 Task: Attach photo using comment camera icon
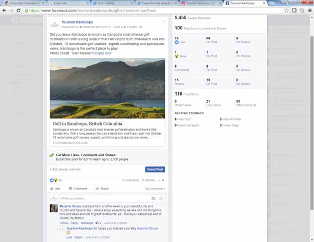pyautogui.click(x=153, y=199)
